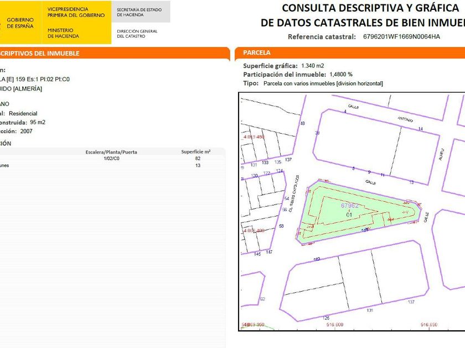Click the "Superficie gráfica:" label
The image size is (465, 348).
(x=270, y=66)
